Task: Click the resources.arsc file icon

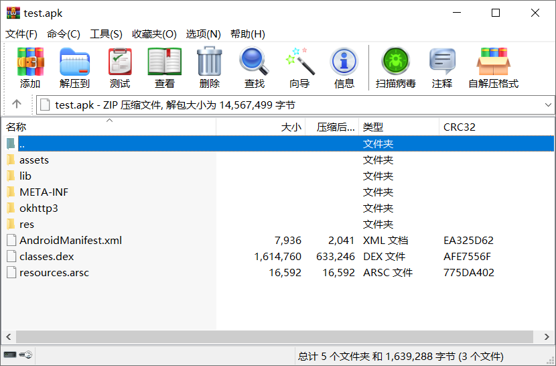Action: (x=11, y=273)
